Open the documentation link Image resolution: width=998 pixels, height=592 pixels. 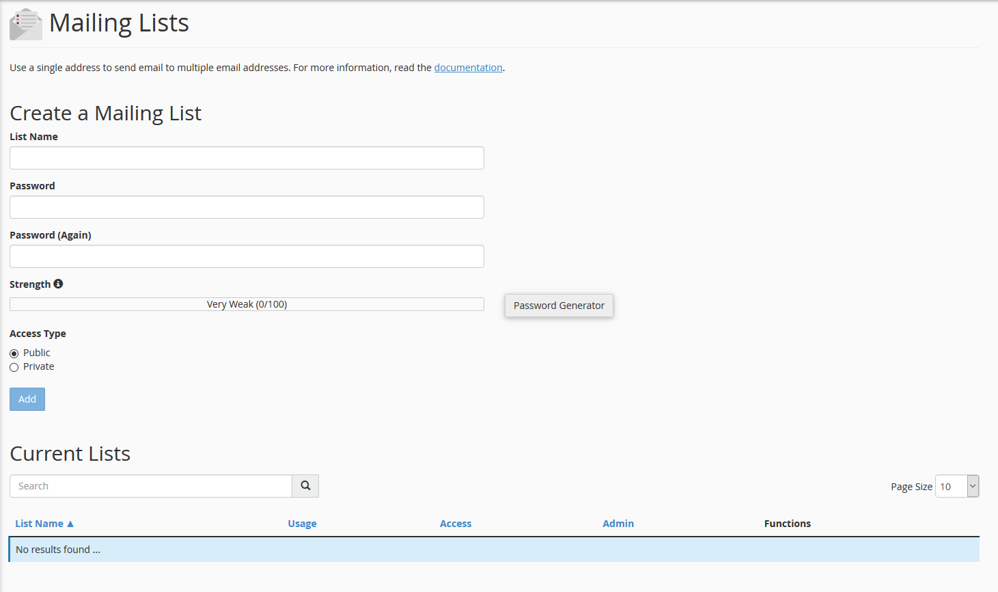[x=468, y=68]
